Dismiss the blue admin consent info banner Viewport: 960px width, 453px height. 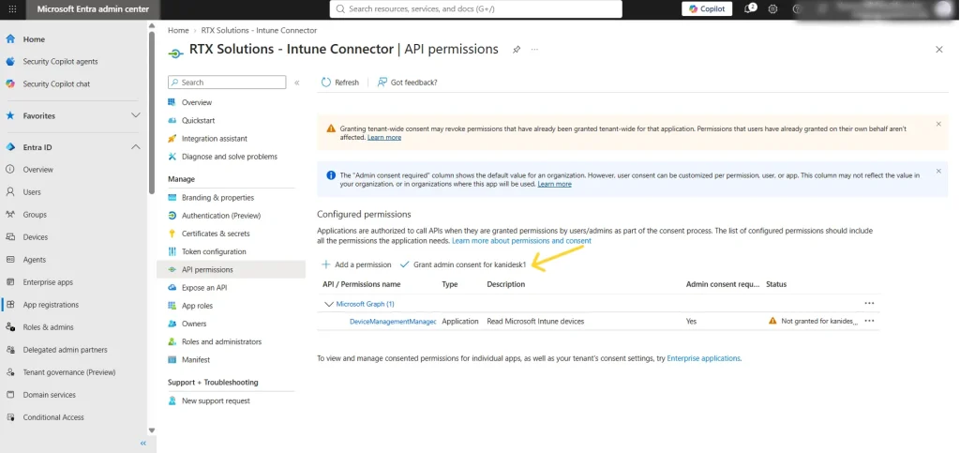pos(938,172)
